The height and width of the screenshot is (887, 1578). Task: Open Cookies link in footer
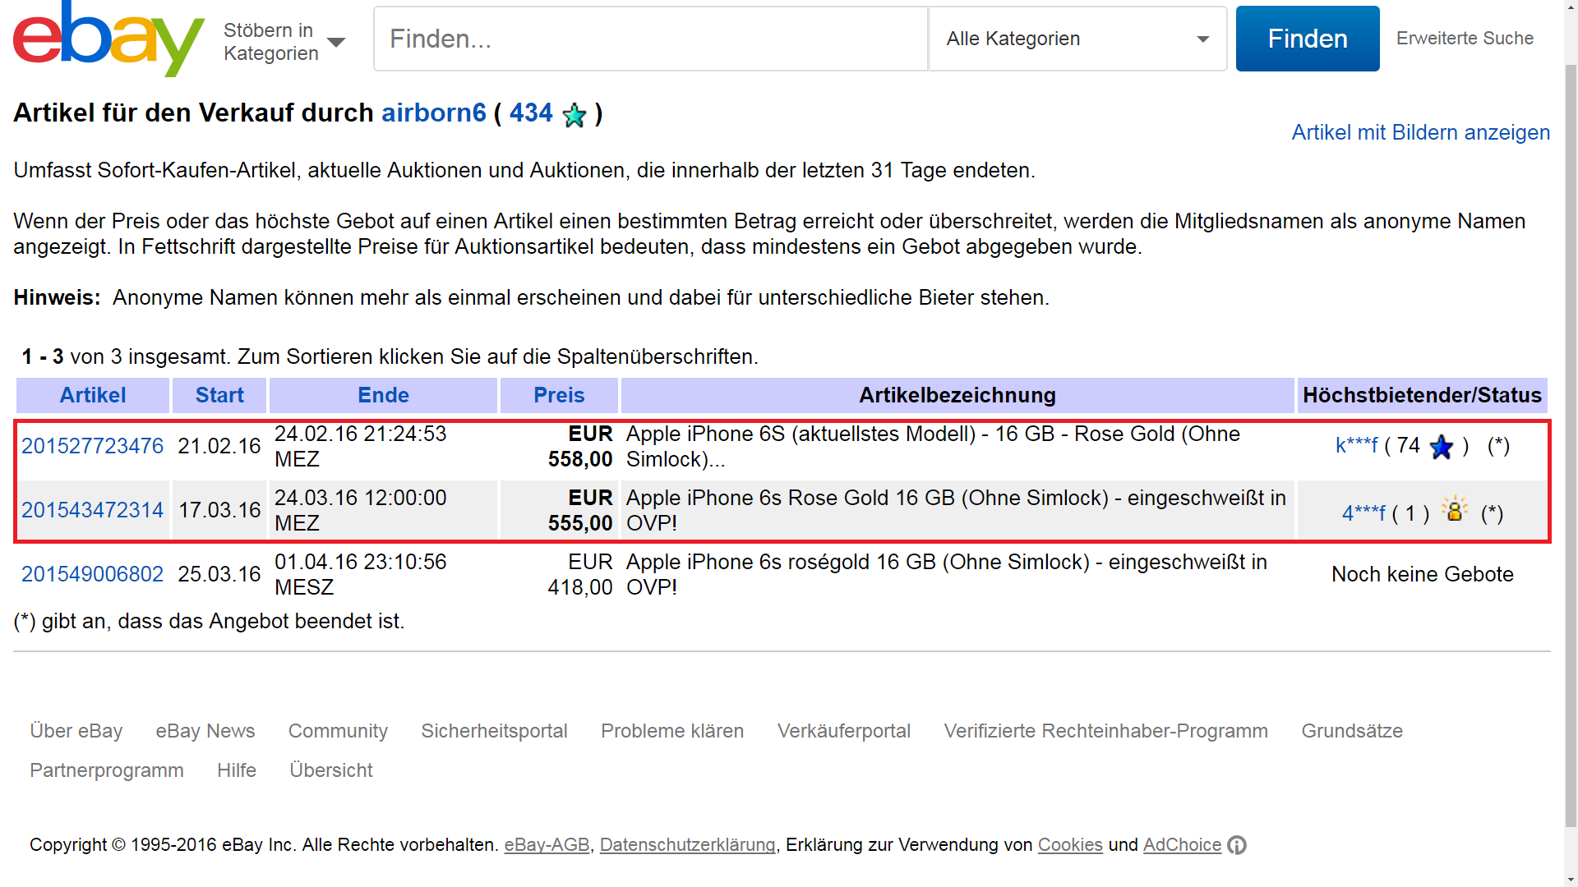(1070, 845)
